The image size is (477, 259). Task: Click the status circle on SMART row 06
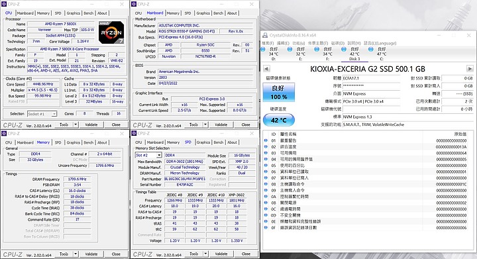pos(266,172)
